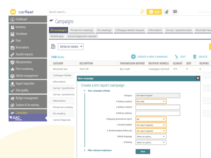This screenshot has width=211, height=158.
Task: Click the export document icon beside Refine search
Action: point(53,47)
